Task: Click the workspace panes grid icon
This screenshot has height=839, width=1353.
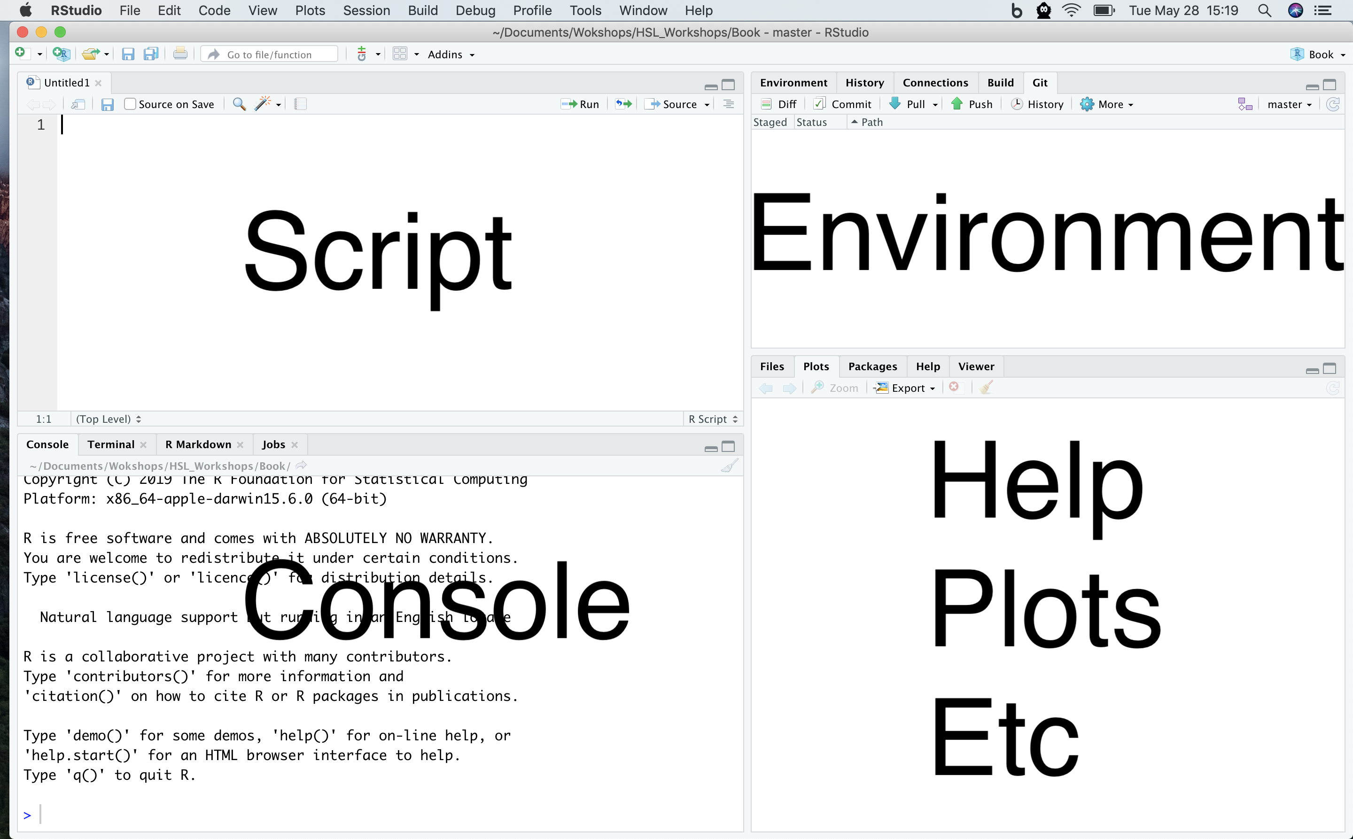Action: coord(400,54)
